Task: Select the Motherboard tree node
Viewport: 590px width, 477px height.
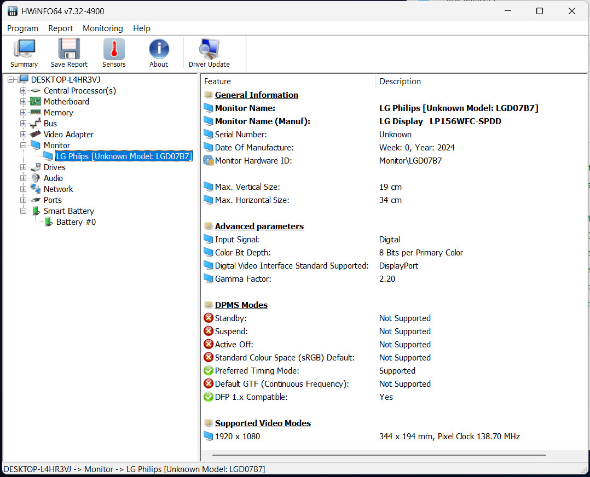Action: (x=66, y=102)
